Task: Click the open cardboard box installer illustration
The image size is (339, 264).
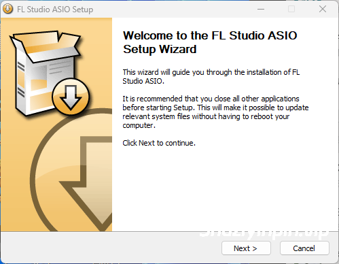Action: tap(46, 73)
